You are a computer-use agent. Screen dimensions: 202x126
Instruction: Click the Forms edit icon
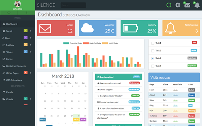coord(4,59)
